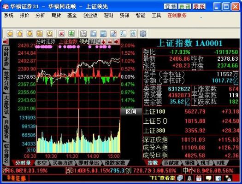Viewport: 242px width, 184px height.
Task: Click the green 卖 sell toolbar icon
Action: click(71, 34)
